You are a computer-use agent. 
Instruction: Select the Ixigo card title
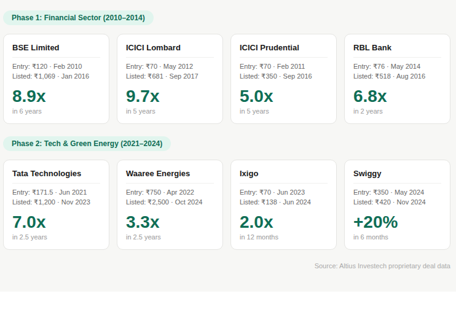249,174
